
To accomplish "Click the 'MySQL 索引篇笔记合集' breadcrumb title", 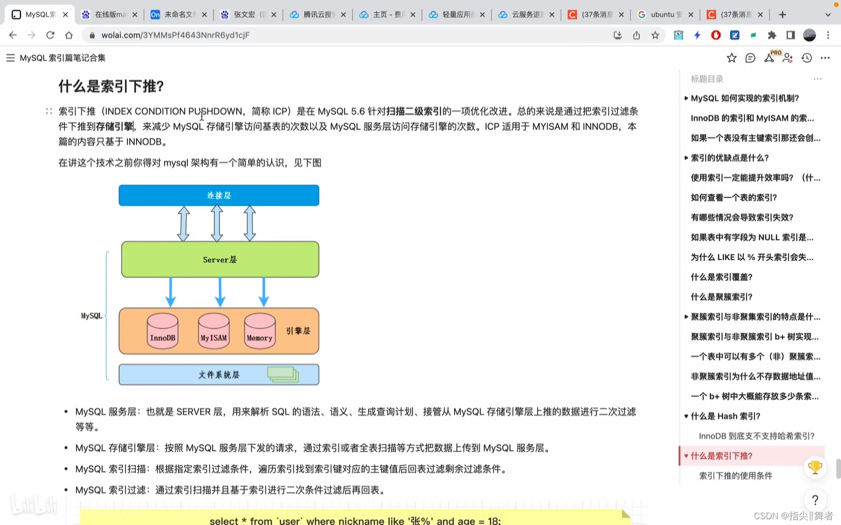I will [x=63, y=58].
